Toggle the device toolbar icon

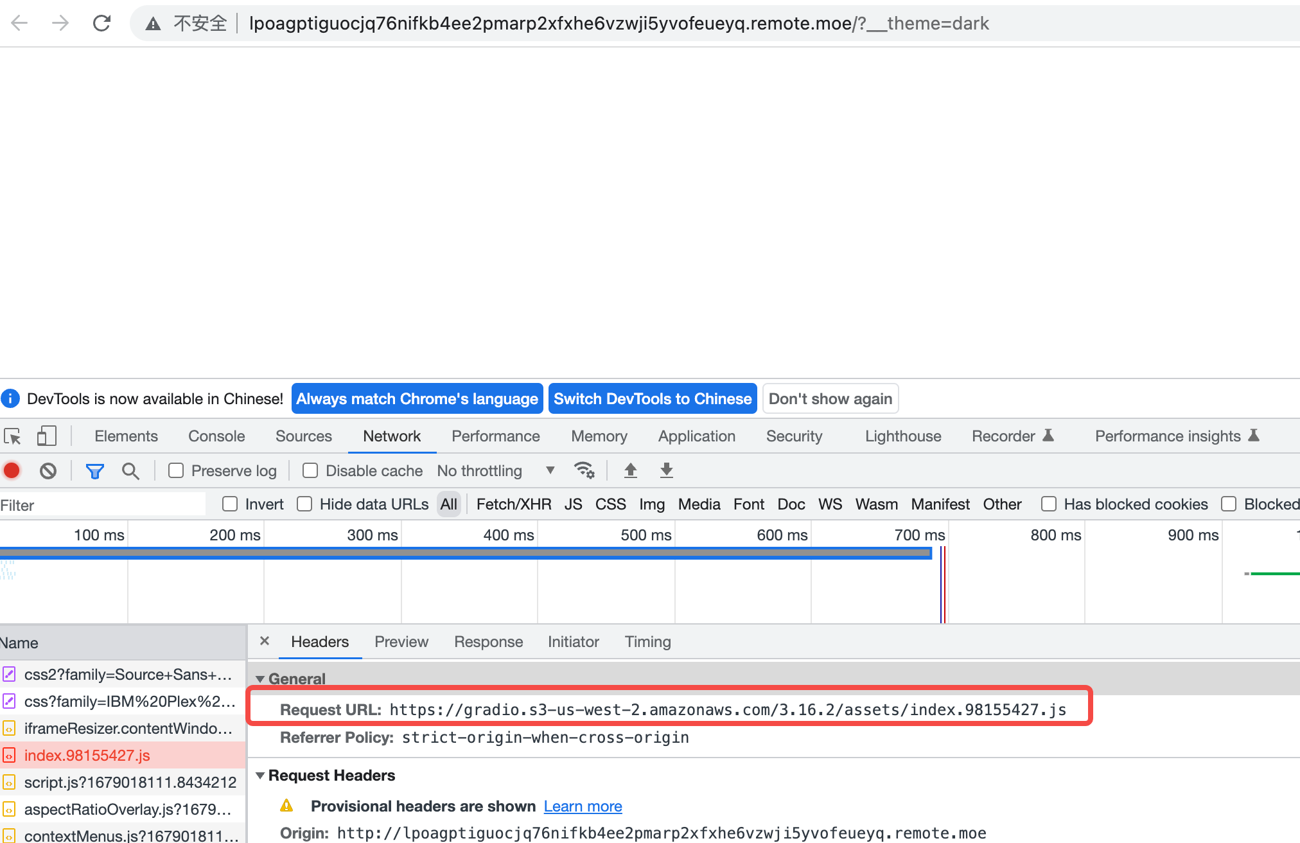(x=46, y=436)
